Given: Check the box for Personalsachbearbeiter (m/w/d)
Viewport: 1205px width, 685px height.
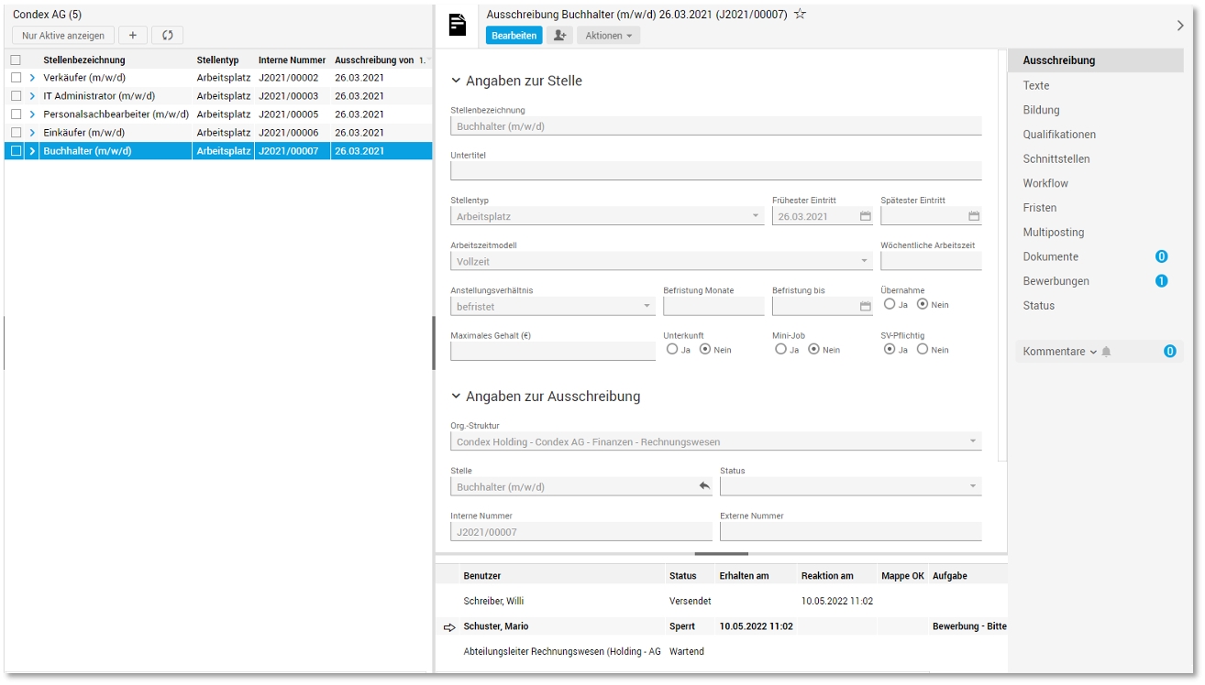Looking at the screenshot, I should 16,114.
